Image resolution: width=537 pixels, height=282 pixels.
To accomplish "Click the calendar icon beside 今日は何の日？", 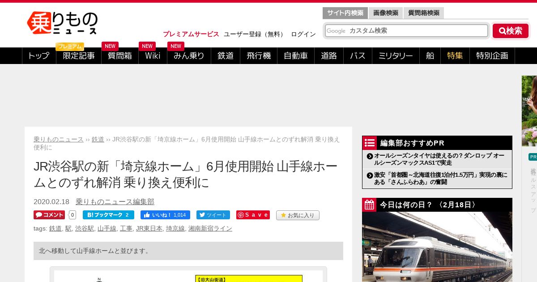I will (370, 205).
